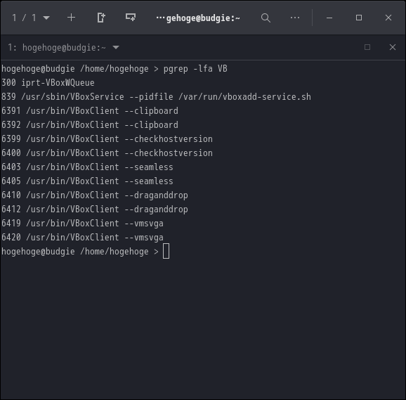Screen dimensions: 406x400
Task: Maximize the terminal pane 1
Action: [367, 47]
